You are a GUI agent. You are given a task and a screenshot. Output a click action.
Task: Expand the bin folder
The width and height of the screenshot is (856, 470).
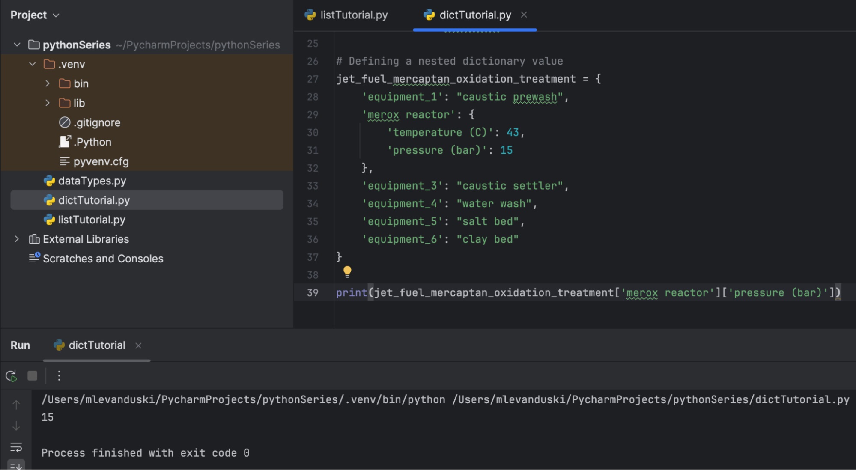click(48, 83)
